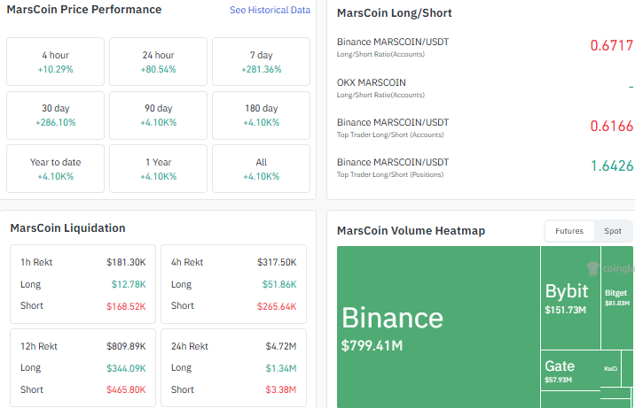Viewport: 635px width, 408px height.
Task: Click the 1h Rekt total $181.30K
Action: pos(126,262)
